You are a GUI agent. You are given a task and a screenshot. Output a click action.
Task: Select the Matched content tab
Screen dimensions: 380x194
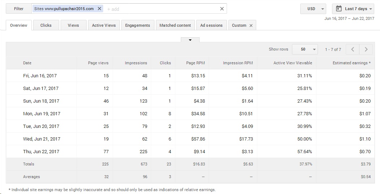pyautogui.click(x=175, y=25)
